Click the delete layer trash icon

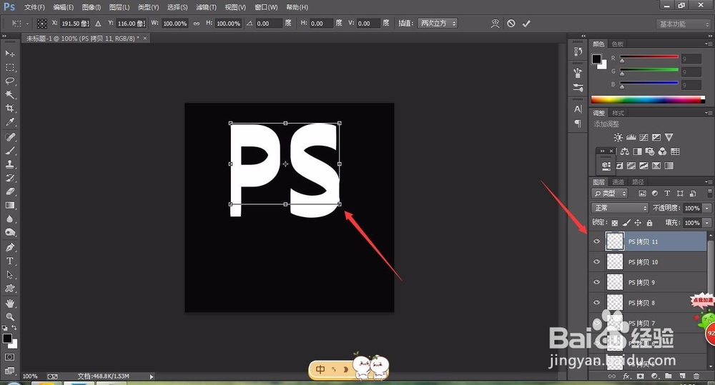696,376
